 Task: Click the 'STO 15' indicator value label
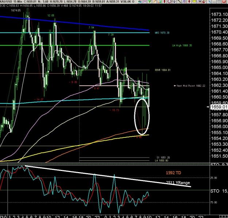click(x=219, y=191)
